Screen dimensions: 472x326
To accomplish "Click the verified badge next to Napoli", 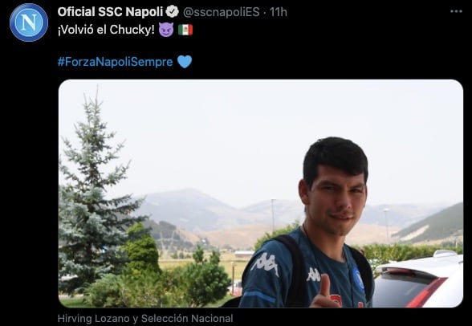I will [172, 12].
